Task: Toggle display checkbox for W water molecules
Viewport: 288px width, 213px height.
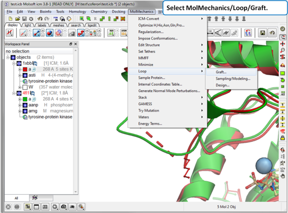Action: click(25, 87)
